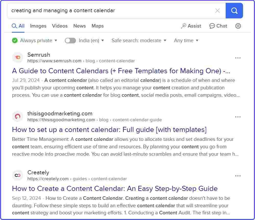
Task: Click the semrush.com blog URL
Action: pos(81,61)
